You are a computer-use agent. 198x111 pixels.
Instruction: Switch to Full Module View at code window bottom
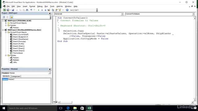[57, 102]
